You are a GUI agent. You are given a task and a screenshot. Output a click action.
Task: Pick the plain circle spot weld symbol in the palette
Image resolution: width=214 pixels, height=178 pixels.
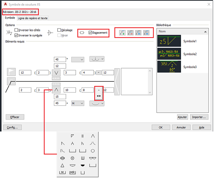coord(93,151)
